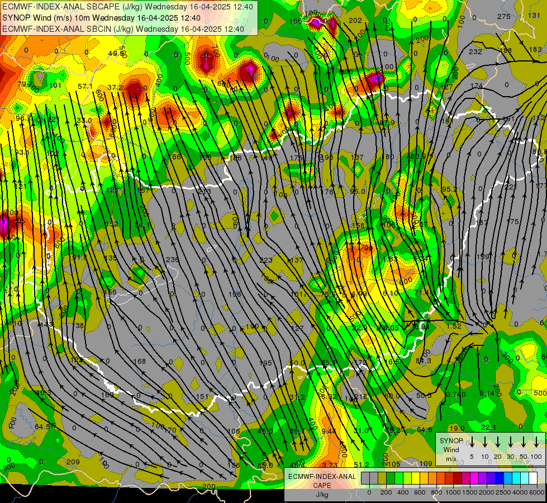Select the deep blue legend swatch

tap(499, 478)
